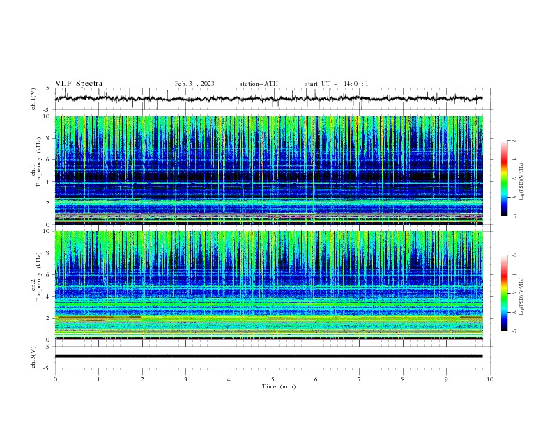Select the "start UT = 14:0 :1" text
This screenshot has height=426, width=552.
(x=337, y=84)
